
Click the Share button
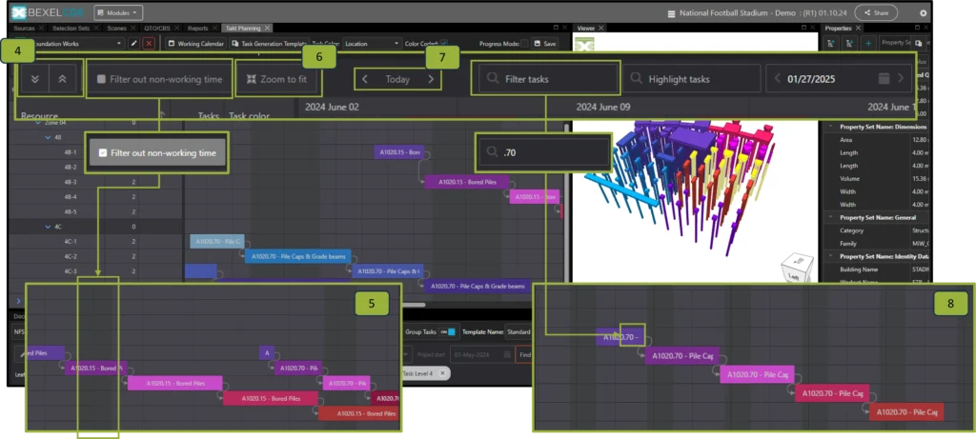tap(876, 13)
